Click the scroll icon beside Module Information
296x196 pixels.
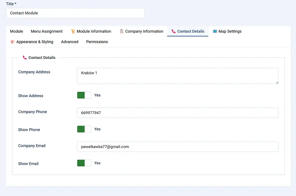[73, 31]
